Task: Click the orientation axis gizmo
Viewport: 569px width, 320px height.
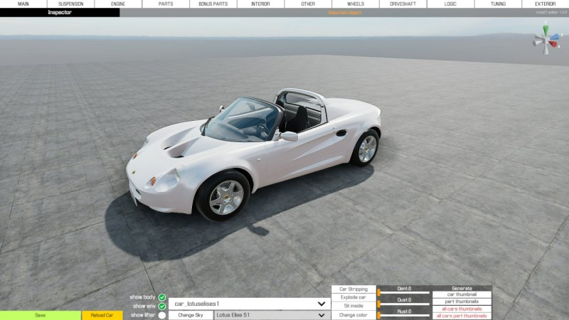Action: click(546, 38)
